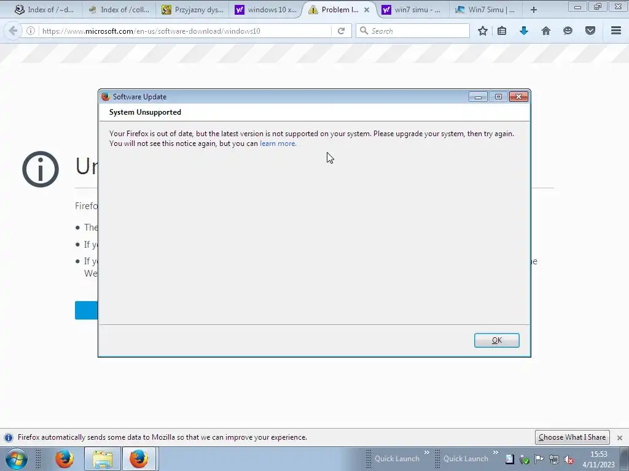Switch to 'Index of /~d...' tab
Screen dimensions: 629x471
[x=44, y=10]
